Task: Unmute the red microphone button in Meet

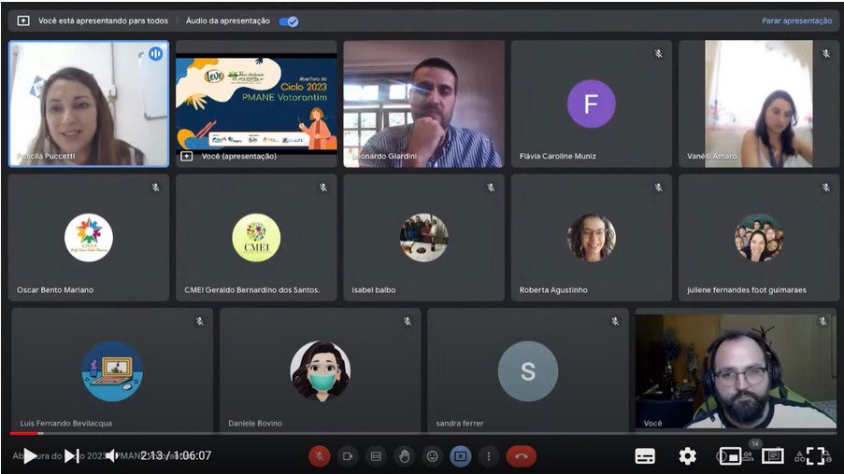Action: [x=320, y=456]
